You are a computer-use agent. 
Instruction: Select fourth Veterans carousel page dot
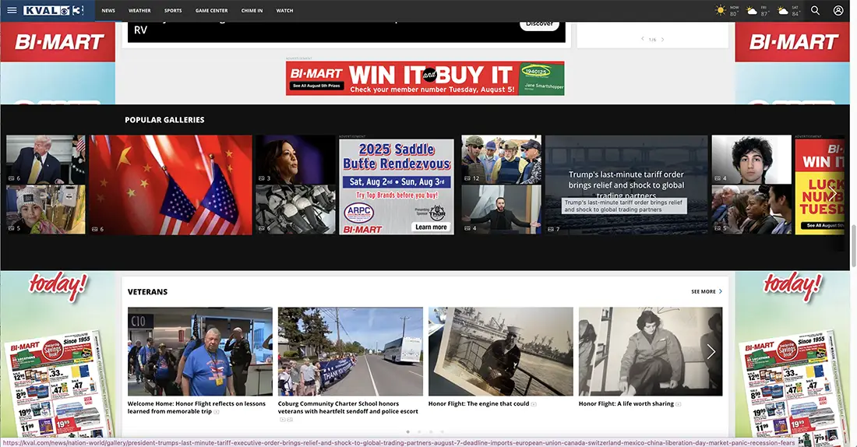pyautogui.click(x=443, y=432)
